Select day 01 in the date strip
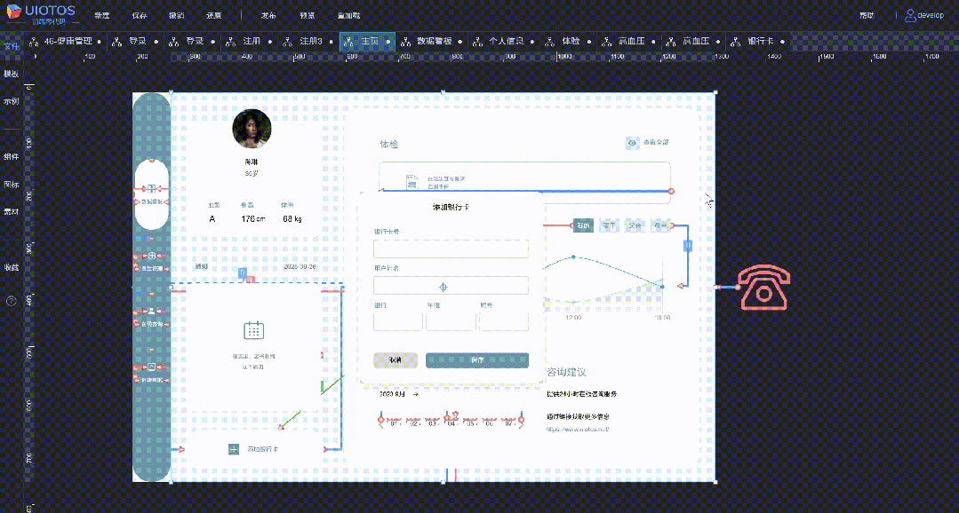The image size is (959, 513). pyautogui.click(x=395, y=423)
